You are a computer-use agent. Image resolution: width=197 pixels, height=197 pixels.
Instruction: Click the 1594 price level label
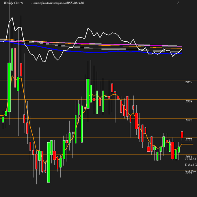click(189, 173)
